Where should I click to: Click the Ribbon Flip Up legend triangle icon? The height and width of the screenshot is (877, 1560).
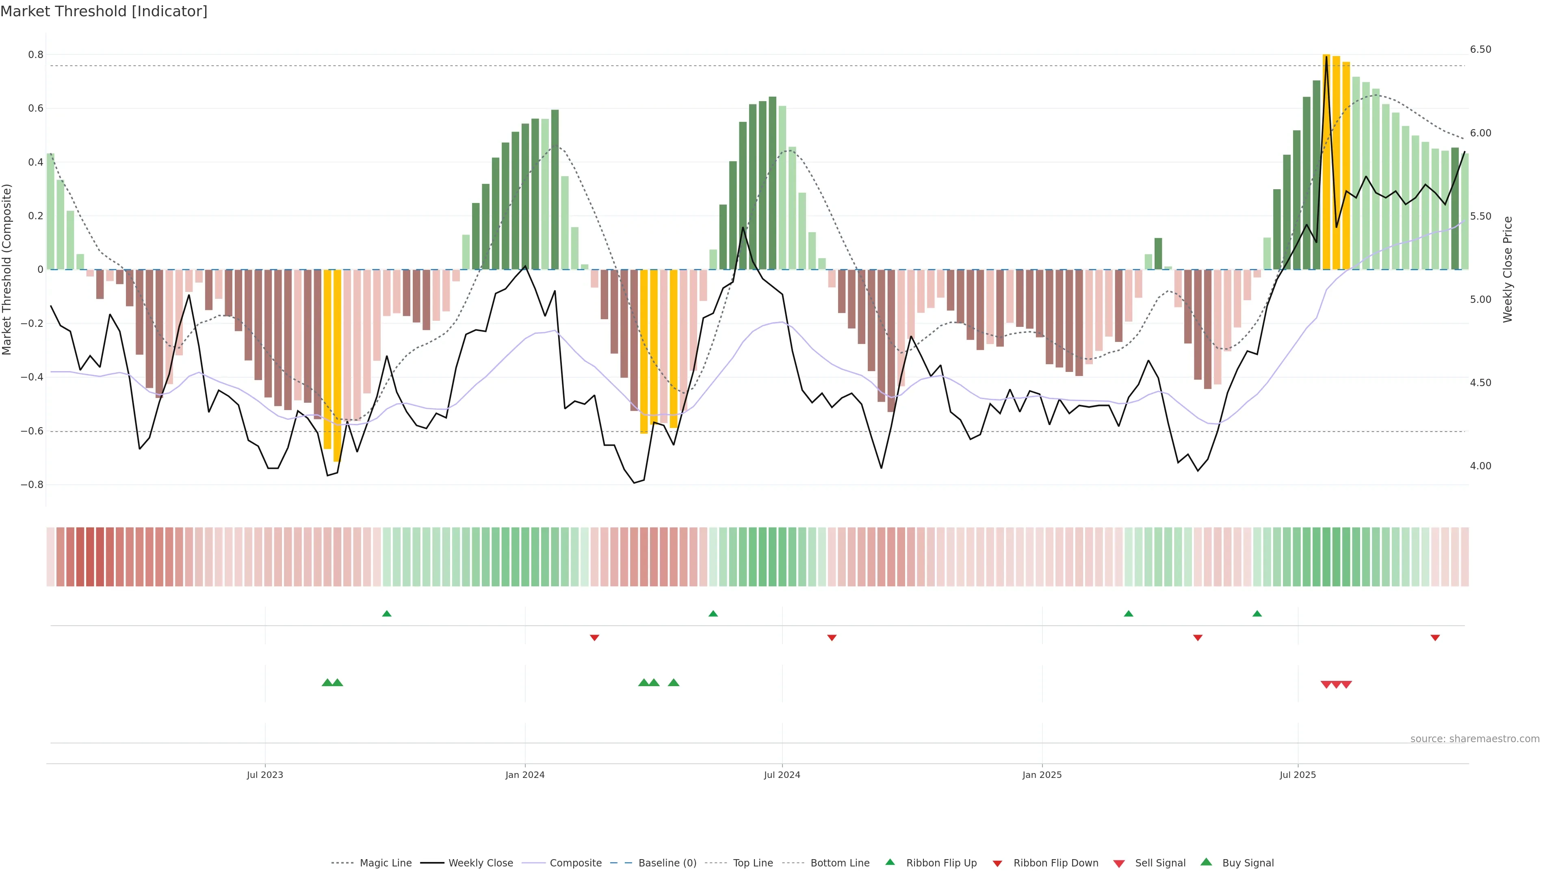[890, 862]
